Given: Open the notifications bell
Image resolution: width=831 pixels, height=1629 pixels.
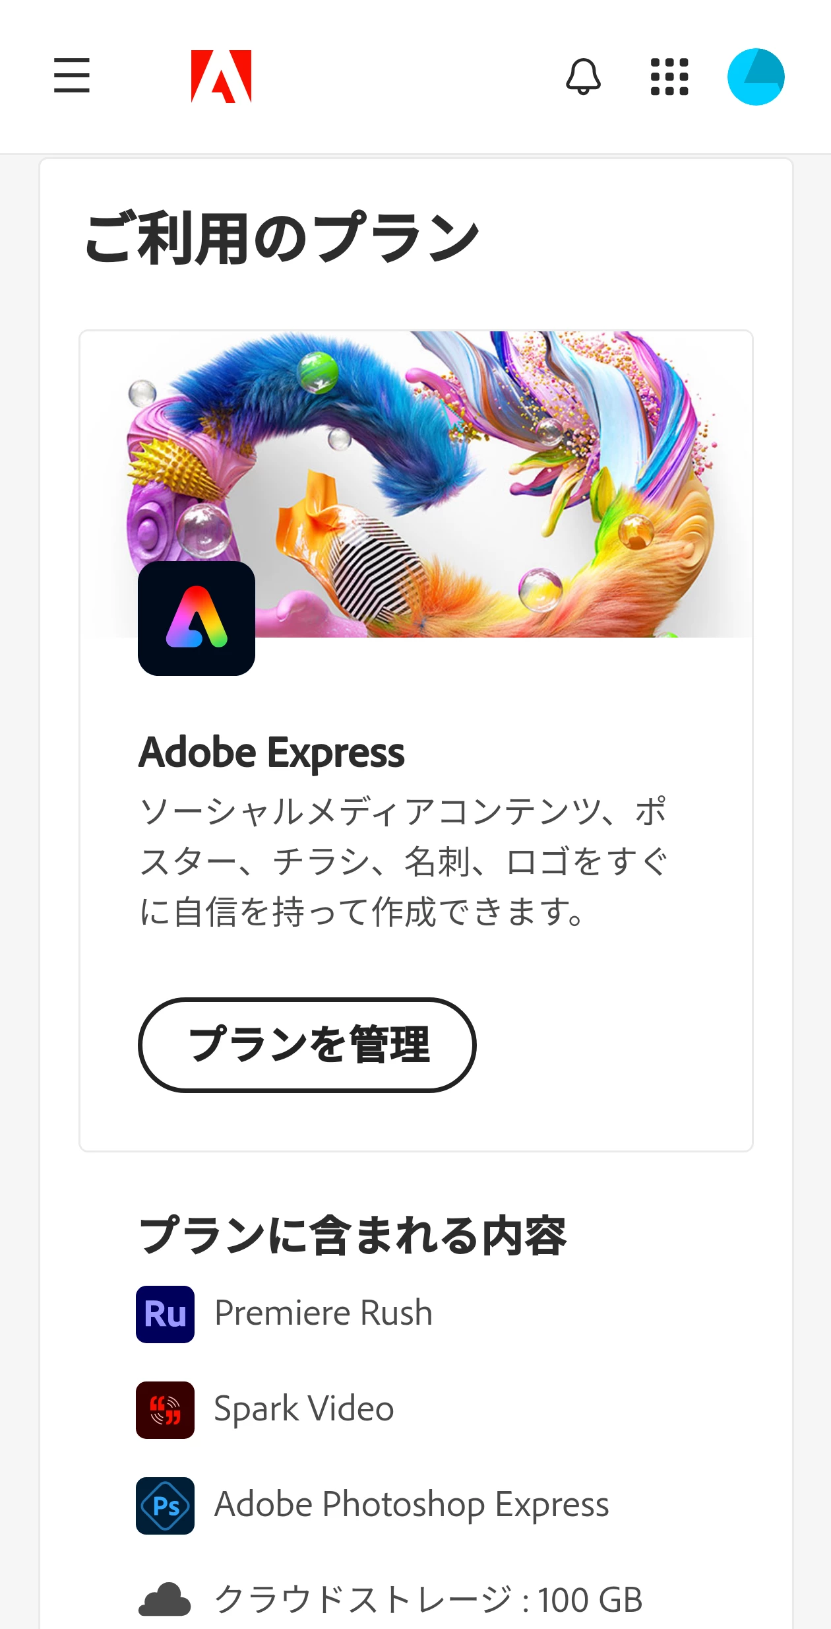Looking at the screenshot, I should coord(584,77).
